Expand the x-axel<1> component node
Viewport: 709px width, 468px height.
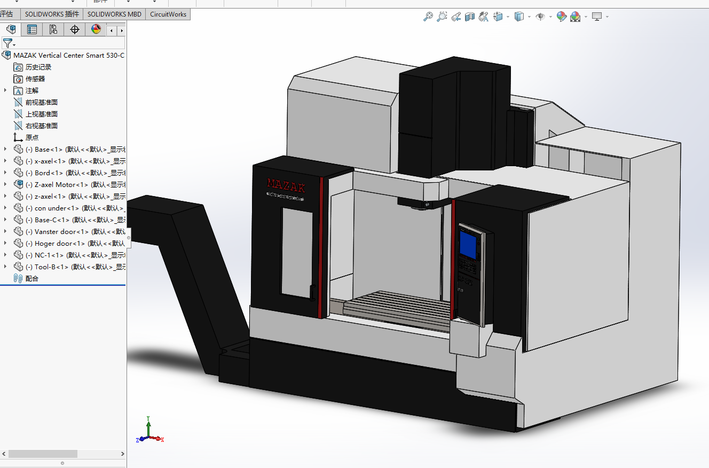(5, 161)
